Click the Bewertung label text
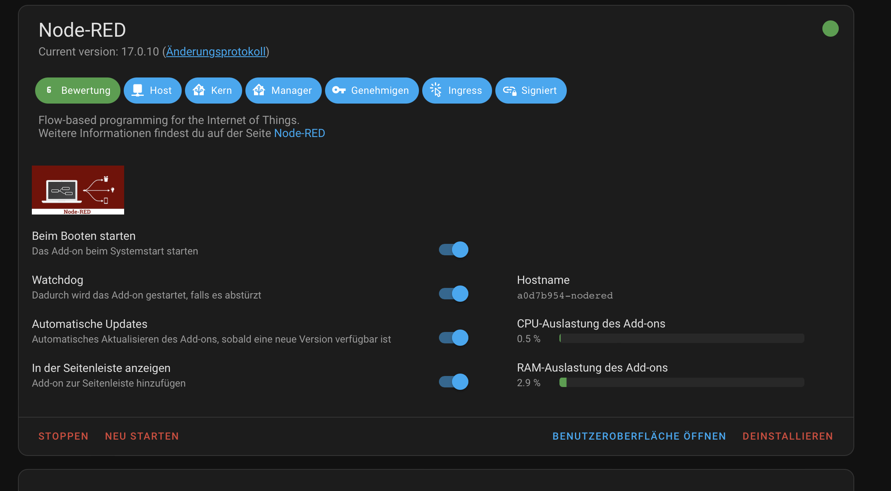Image resolution: width=891 pixels, height=491 pixels. (x=86, y=91)
